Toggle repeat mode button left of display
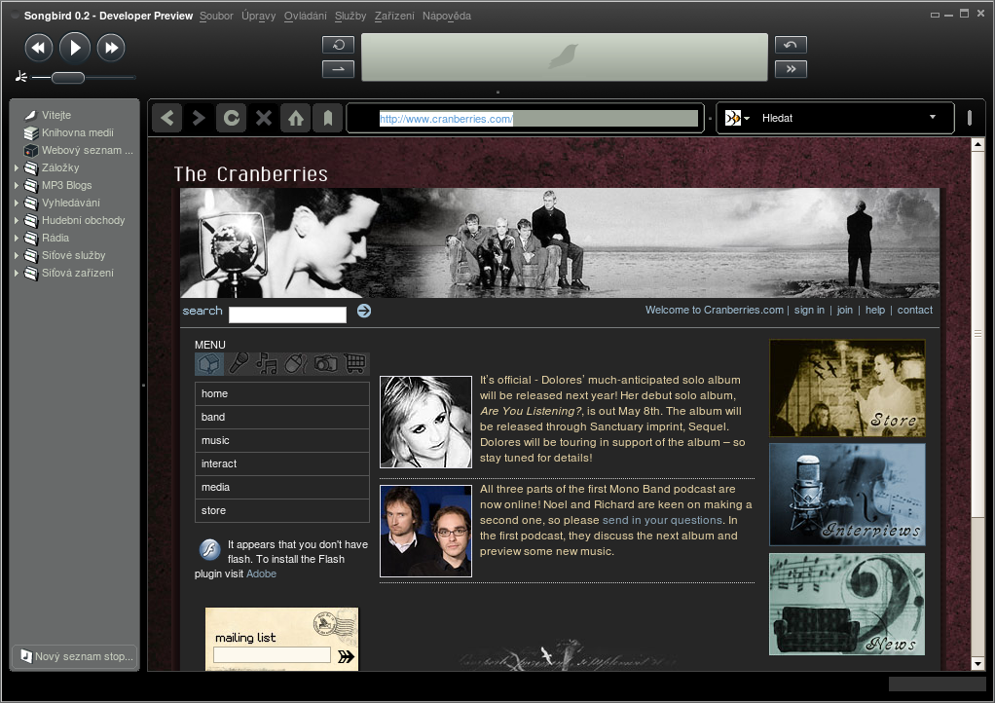Viewport: 995px width, 703px height. (338, 45)
